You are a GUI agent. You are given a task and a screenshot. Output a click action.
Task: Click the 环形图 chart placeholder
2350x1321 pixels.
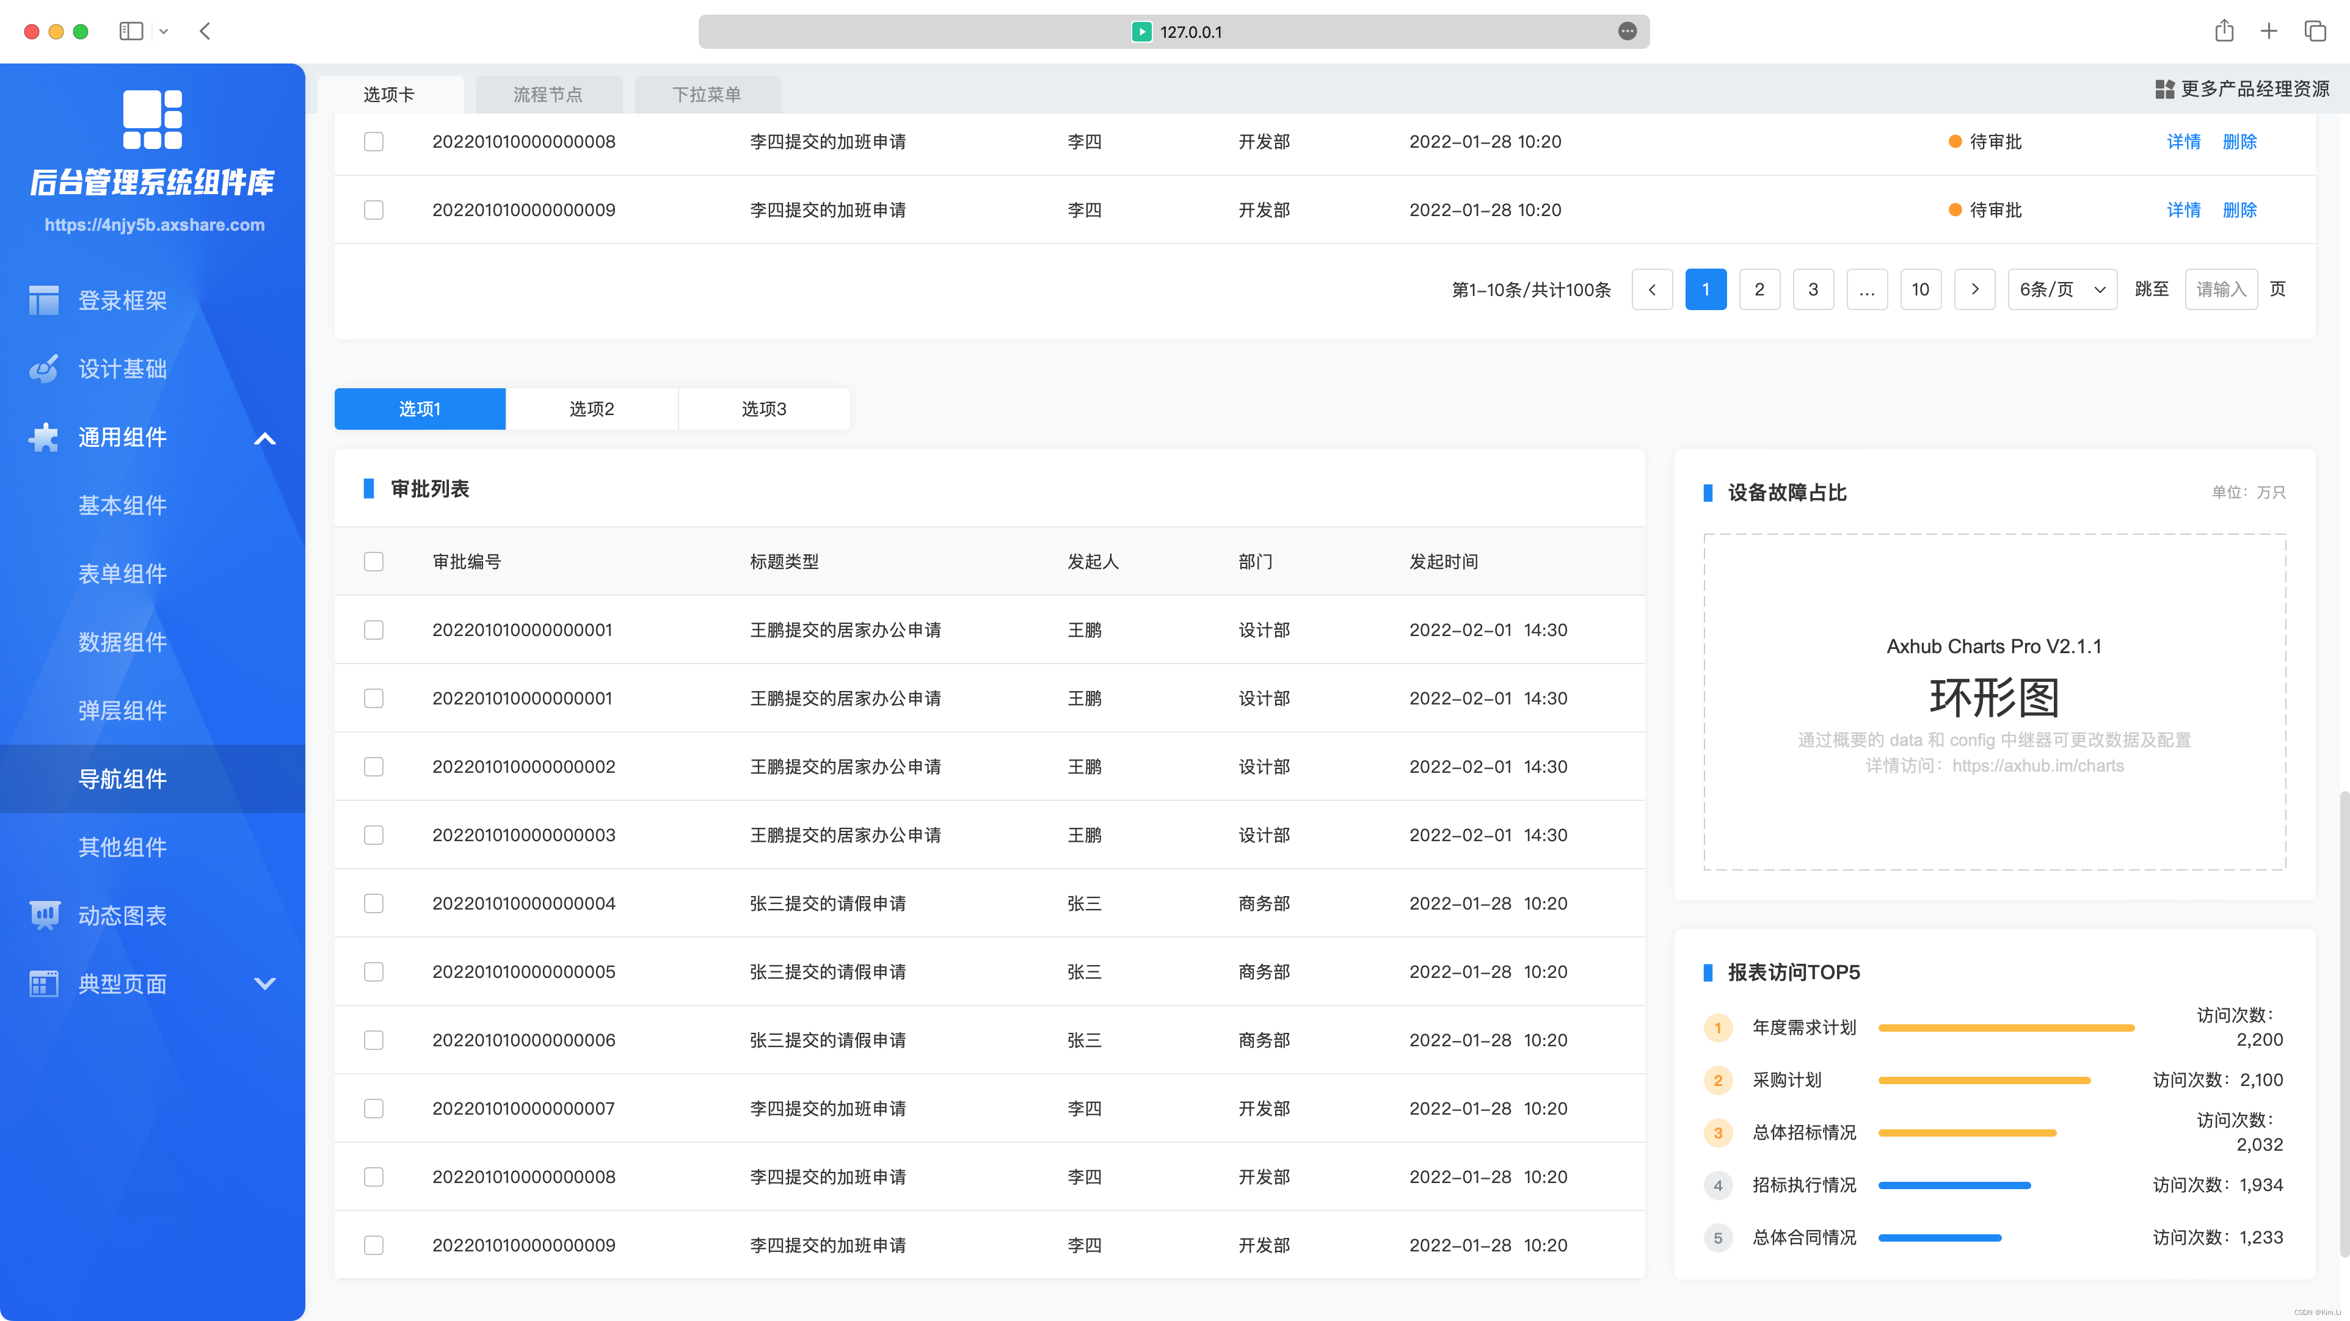[1994, 702]
